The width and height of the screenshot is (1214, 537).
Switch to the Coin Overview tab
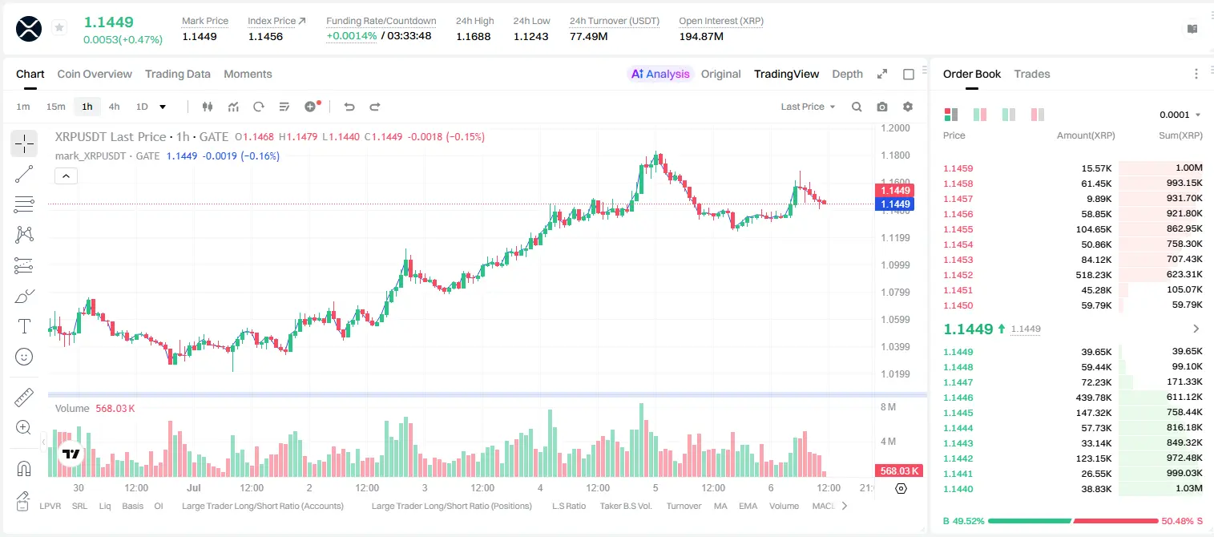95,74
